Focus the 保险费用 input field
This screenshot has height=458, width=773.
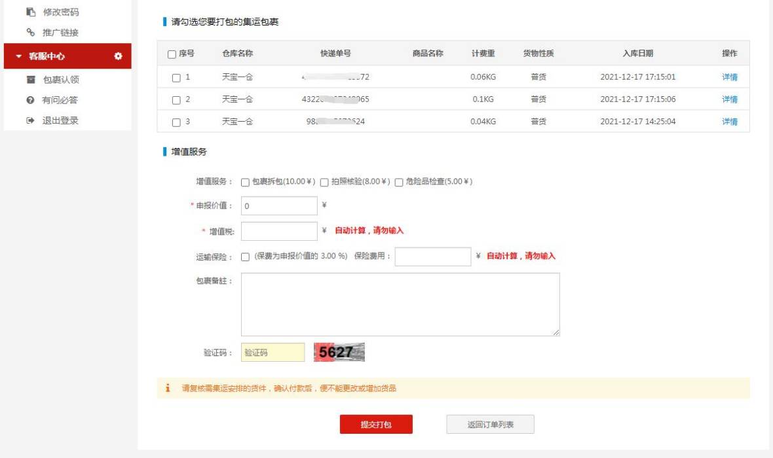(x=433, y=256)
